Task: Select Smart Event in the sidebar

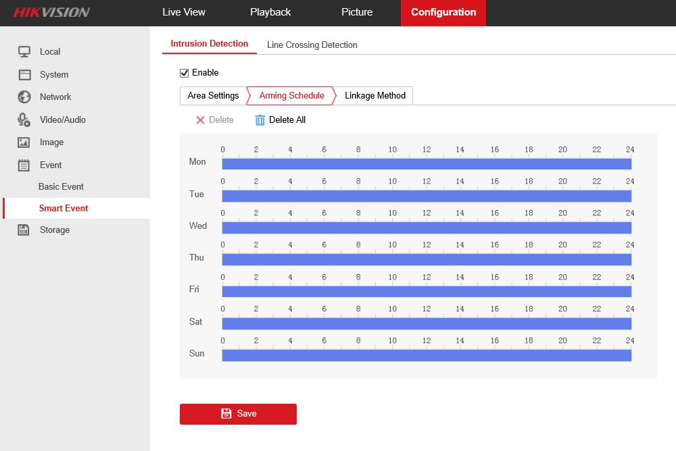Action: point(64,208)
